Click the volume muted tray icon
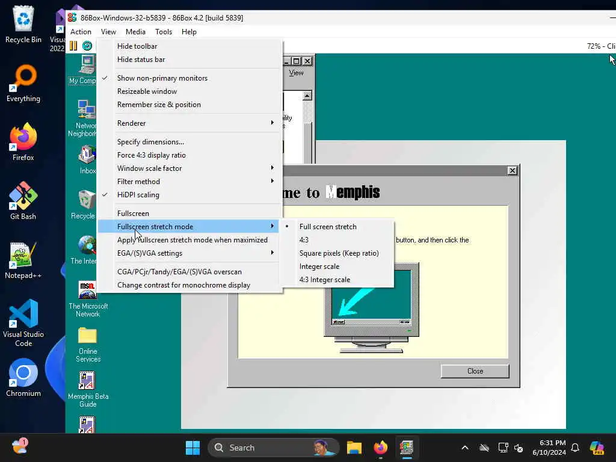This screenshot has width=616, height=462. [x=519, y=448]
